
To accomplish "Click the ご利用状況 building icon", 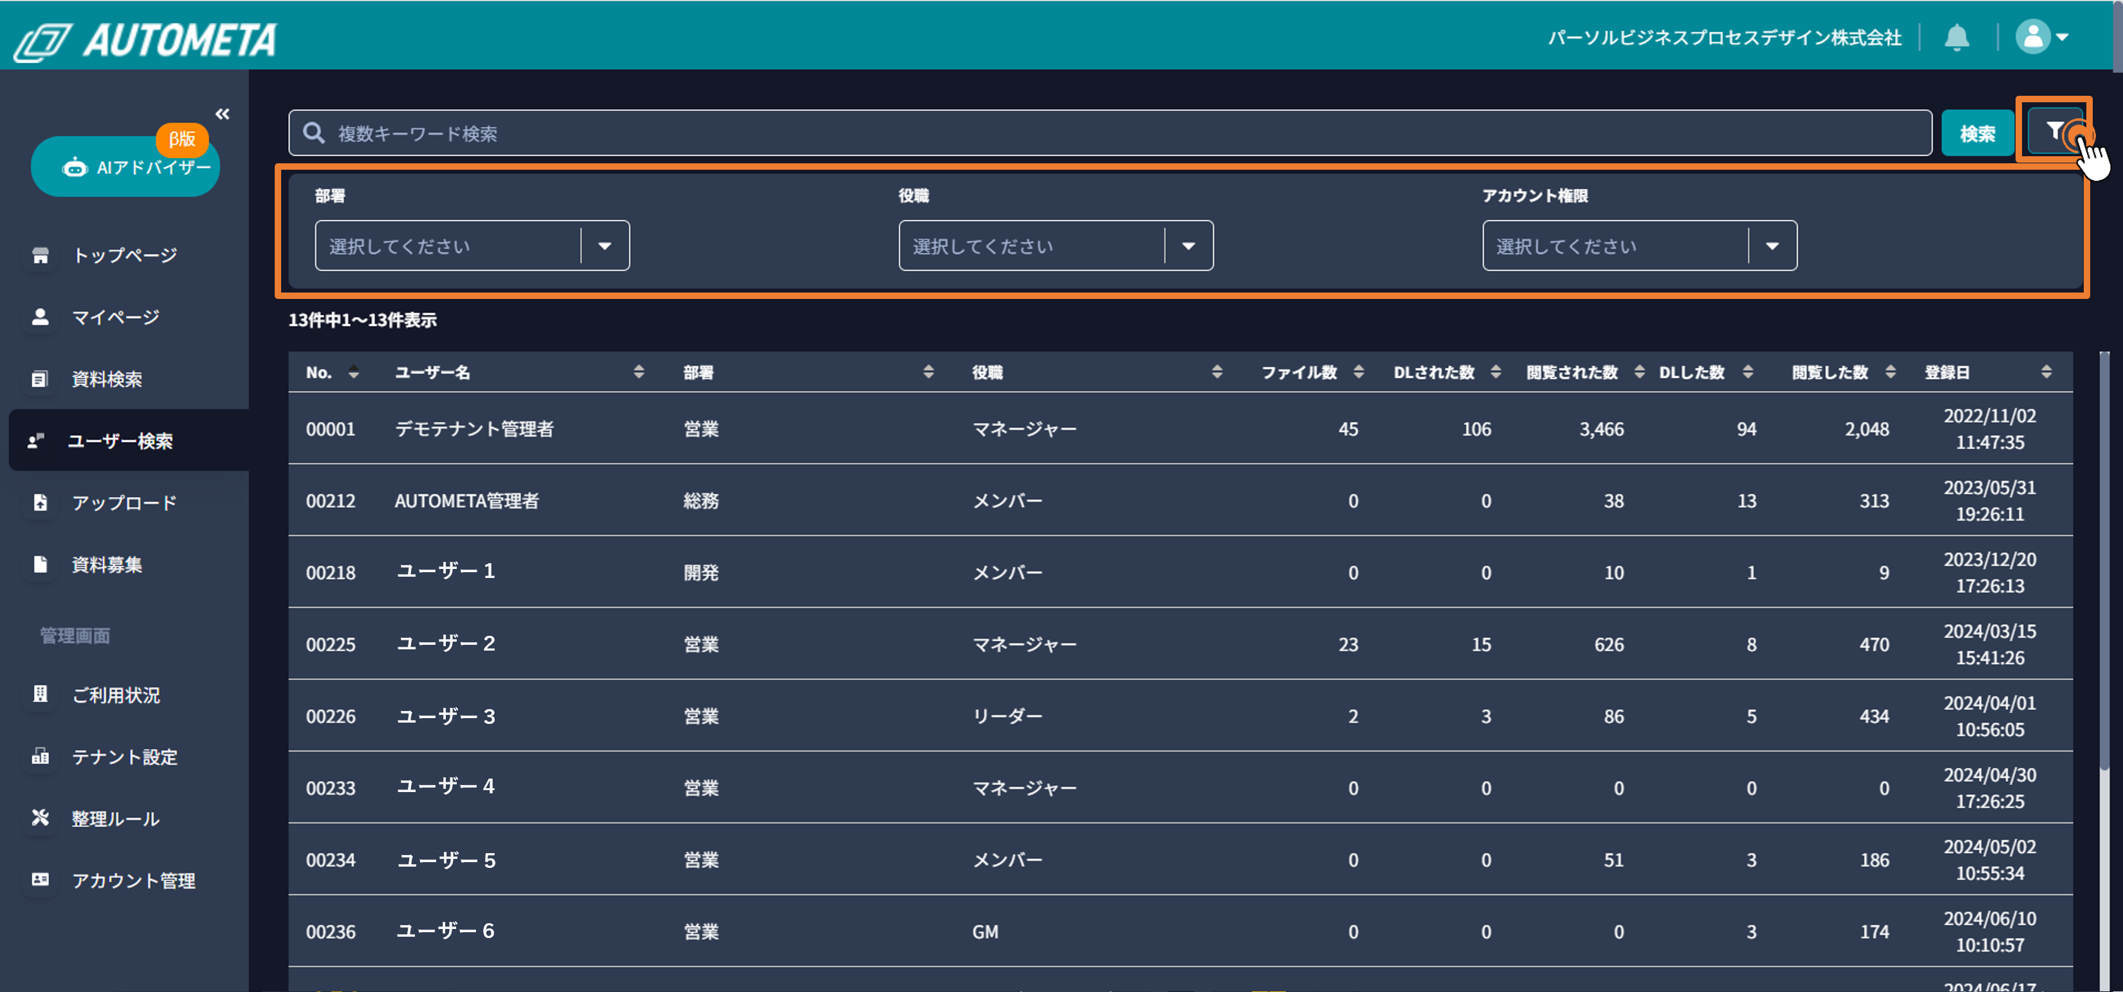I will point(41,694).
